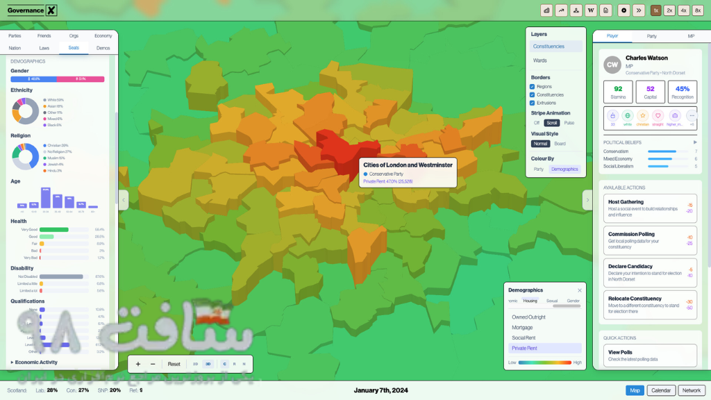Choose the Host Gathering action

point(650,208)
